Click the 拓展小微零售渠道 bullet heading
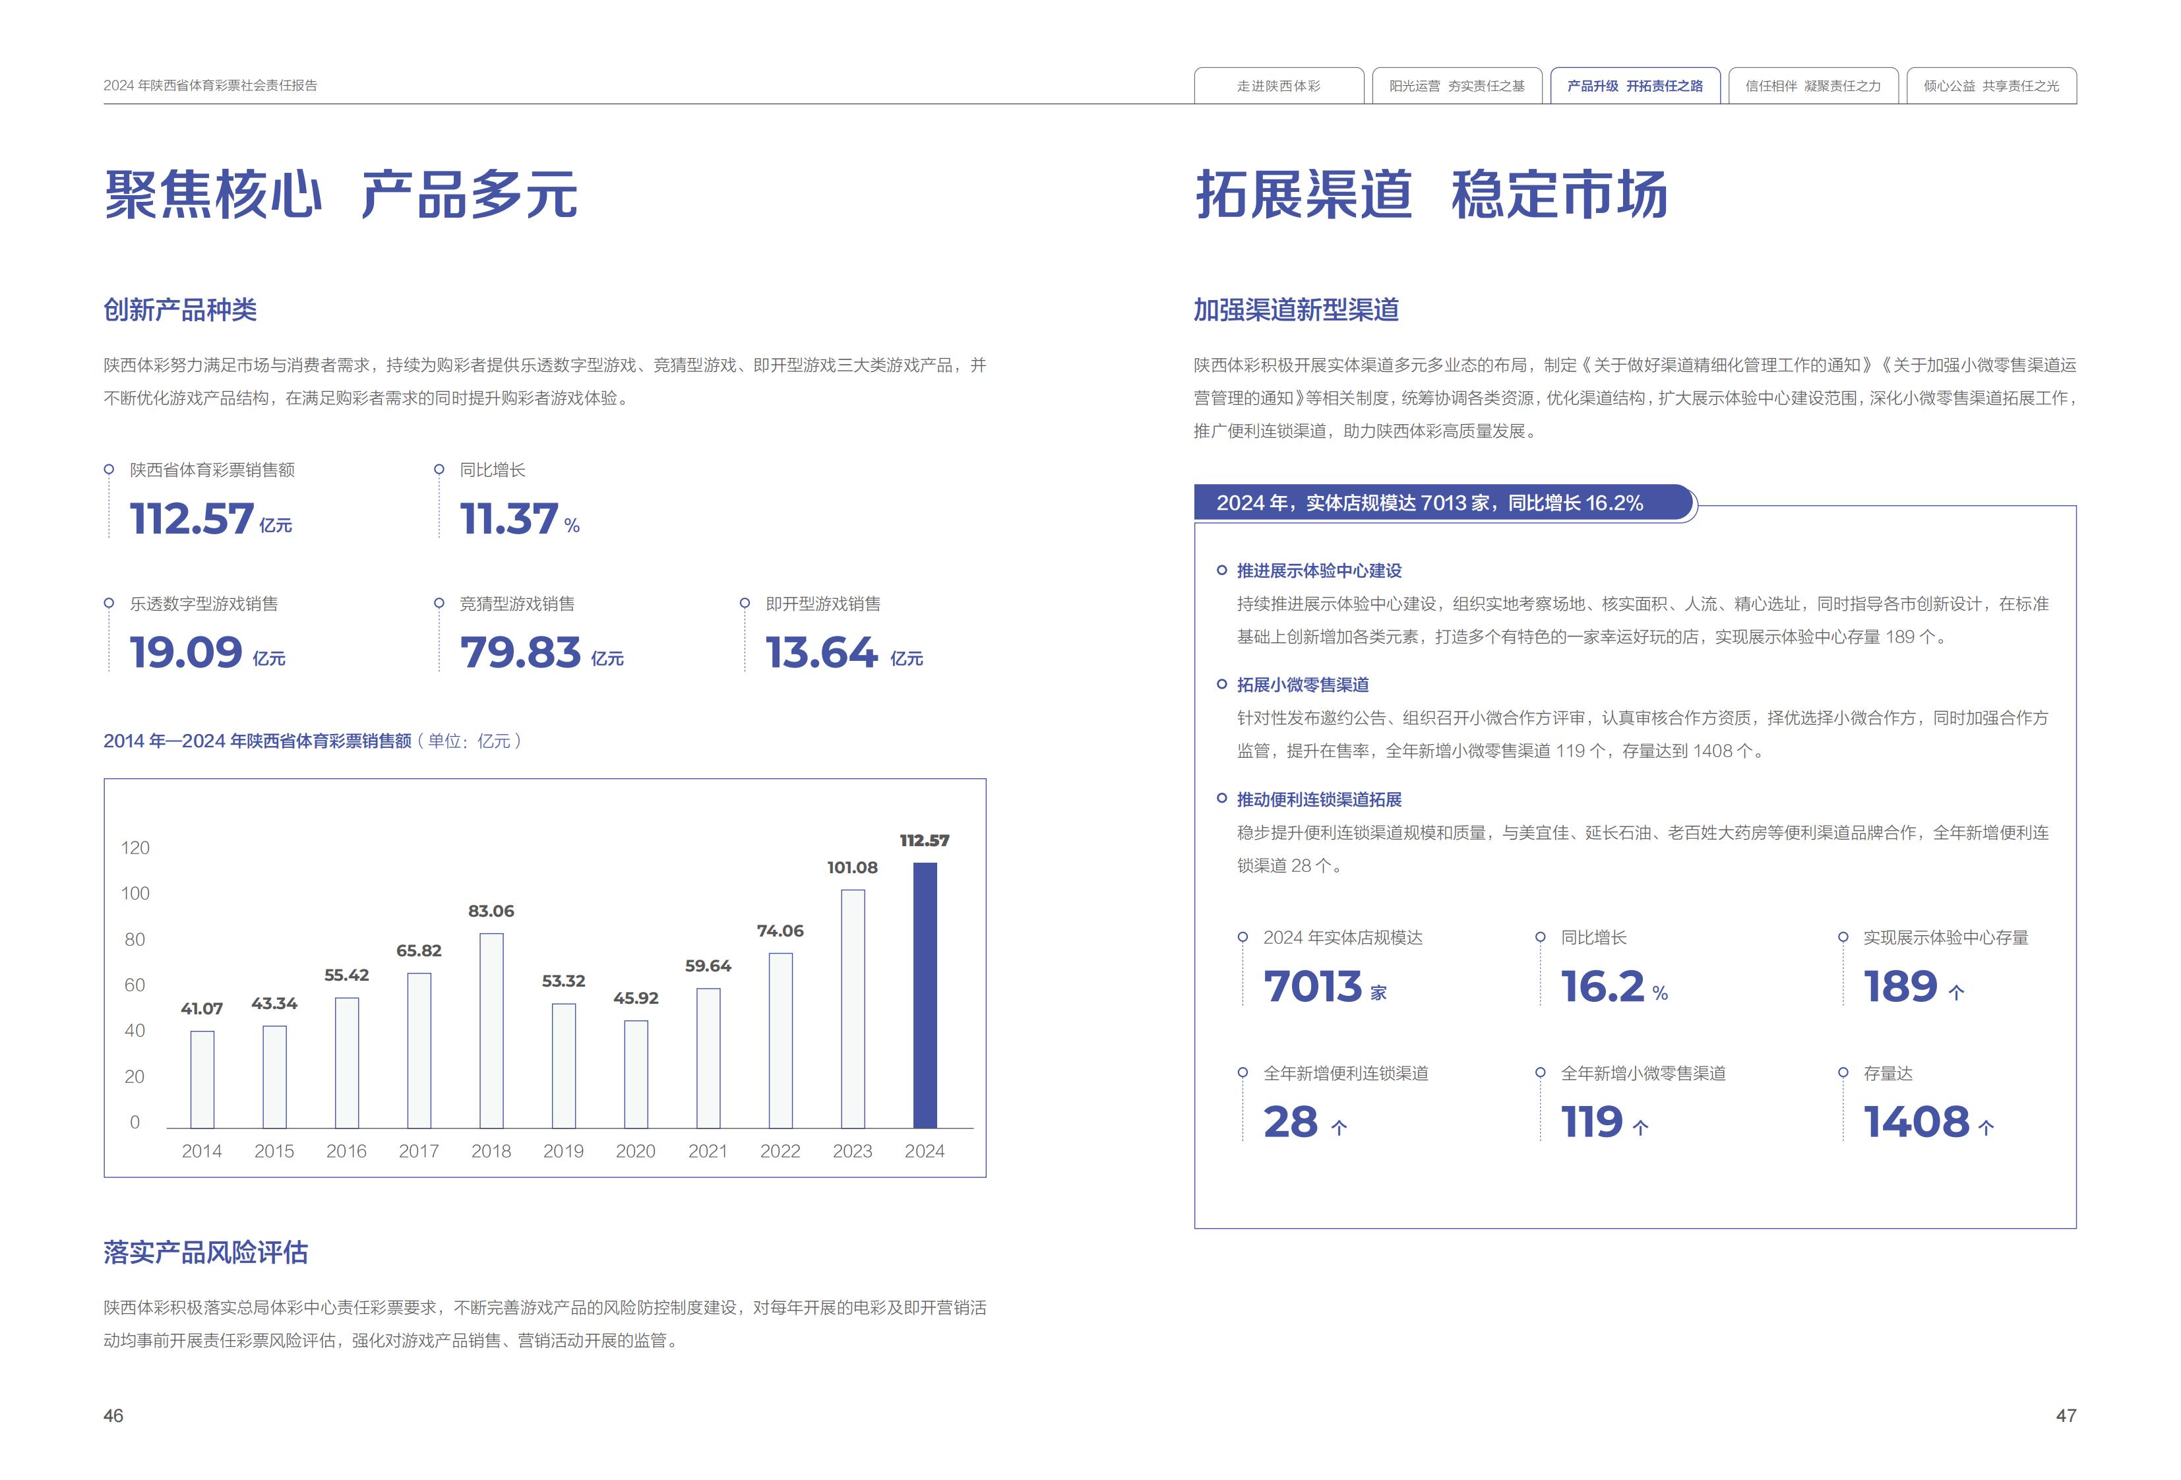The height and width of the screenshot is (1480, 2181). [x=1303, y=685]
